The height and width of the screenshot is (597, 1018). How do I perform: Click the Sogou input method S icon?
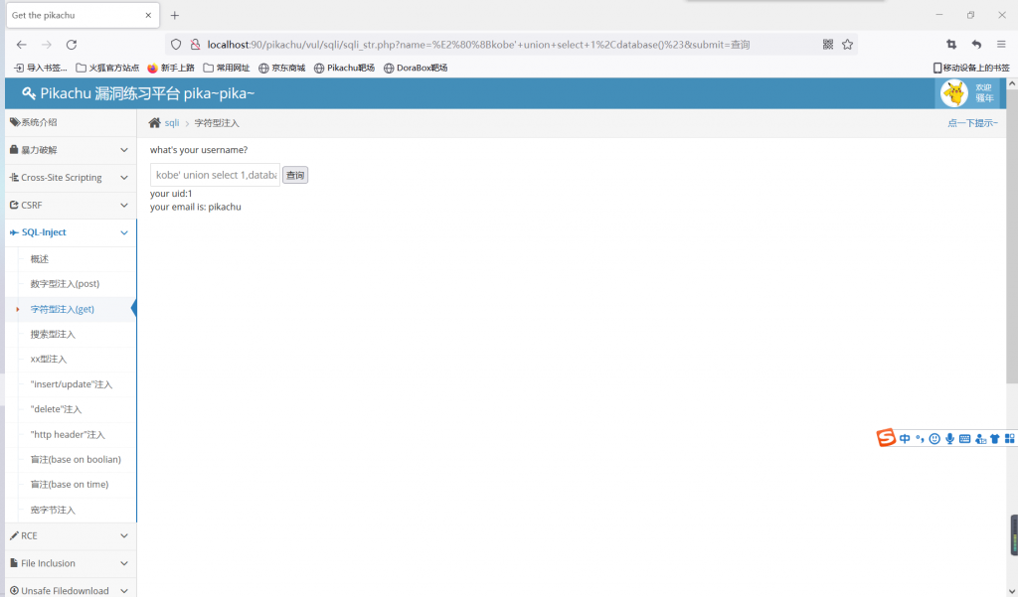[x=886, y=438]
